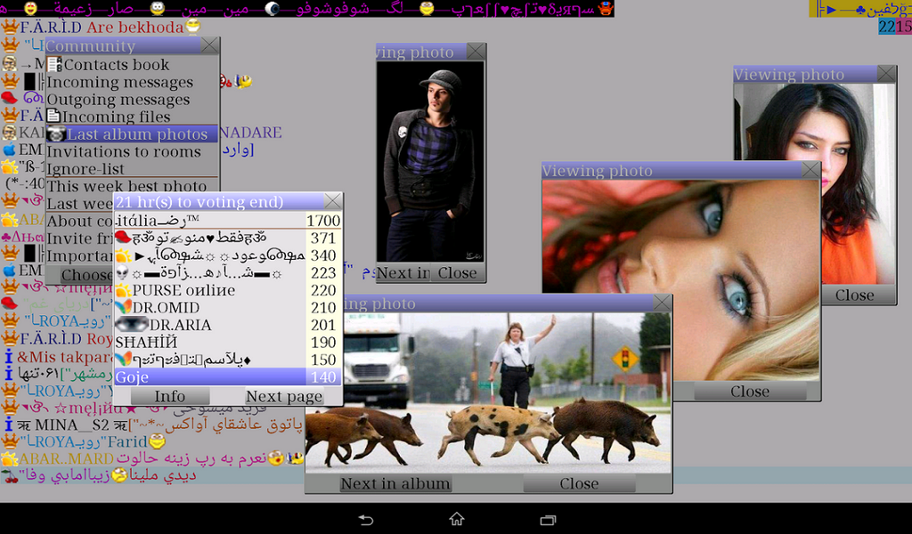Click Info button in voting list

pyautogui.click(x=170, y=396)
